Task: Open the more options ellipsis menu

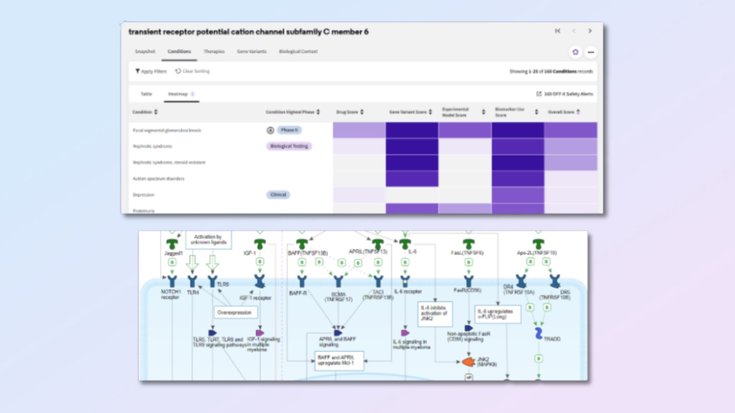Action: coord(591,52)
